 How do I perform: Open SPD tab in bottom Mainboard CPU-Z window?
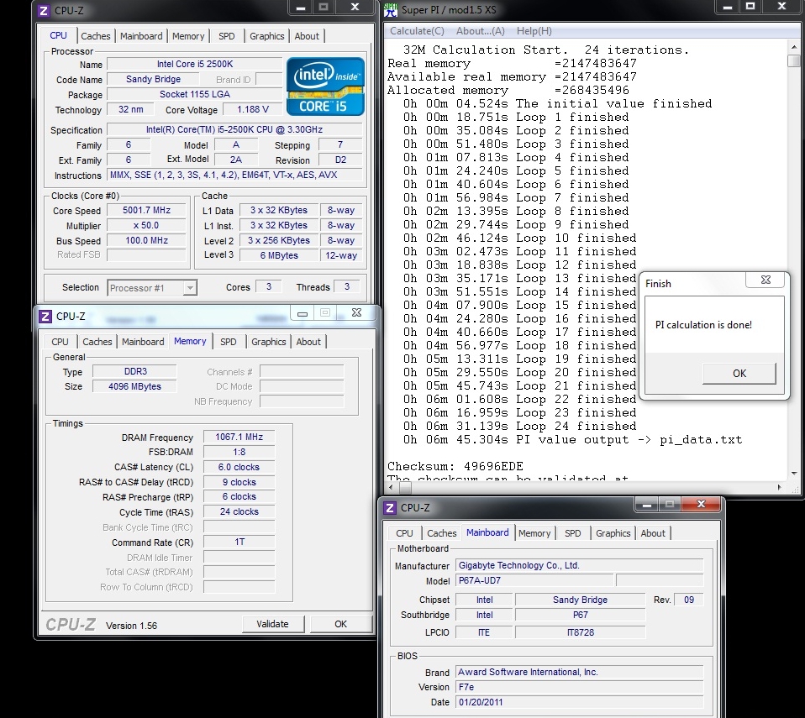click(x=572, y=533)
